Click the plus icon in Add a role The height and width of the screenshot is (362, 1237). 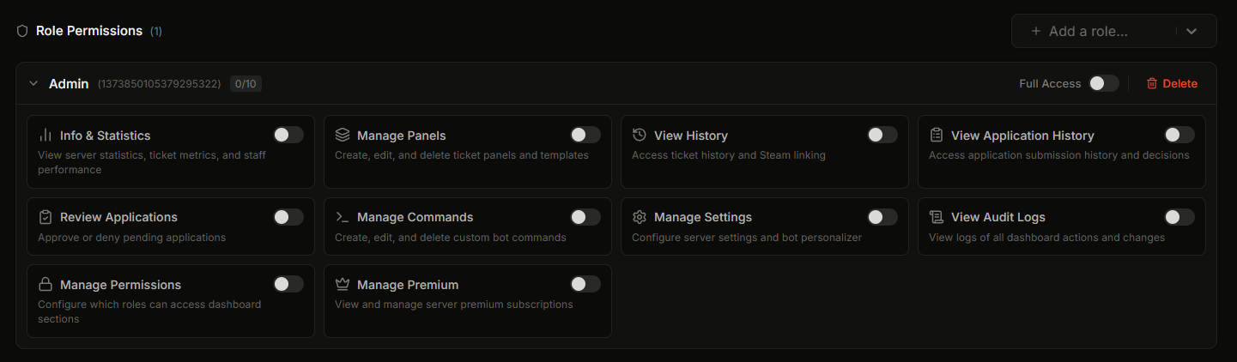1035,31
